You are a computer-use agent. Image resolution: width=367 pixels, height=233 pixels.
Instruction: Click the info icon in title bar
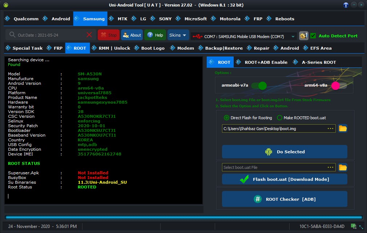[346, 5]
